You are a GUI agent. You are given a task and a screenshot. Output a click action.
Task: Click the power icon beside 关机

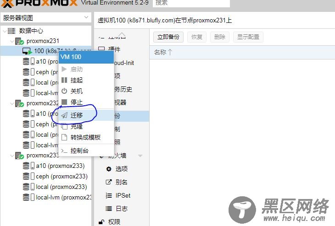pyautogui.click(x=64, y=91)
